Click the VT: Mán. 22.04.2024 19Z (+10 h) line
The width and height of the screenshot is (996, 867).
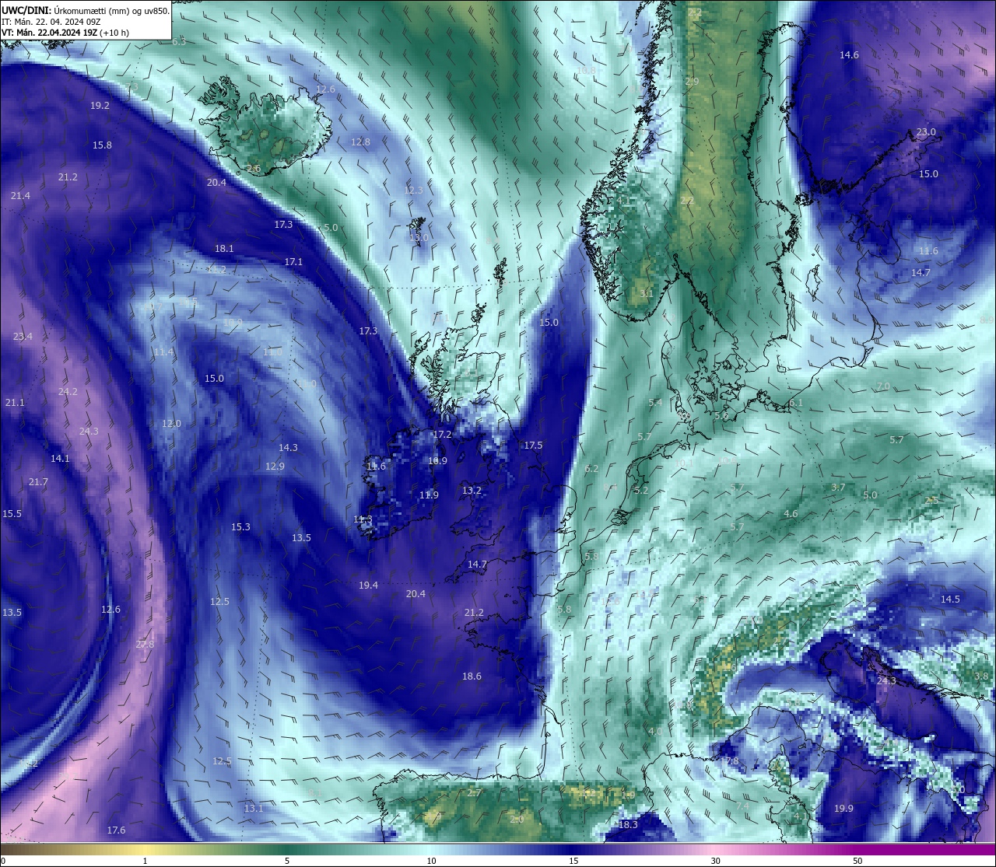coord(65,33)
